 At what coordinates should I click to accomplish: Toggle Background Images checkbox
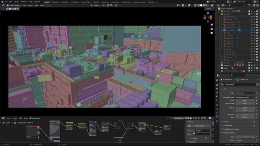[x=224, y=129]
